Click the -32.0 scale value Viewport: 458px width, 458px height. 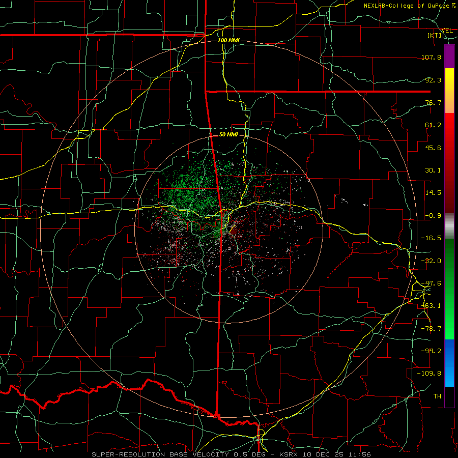coord(431,261)
